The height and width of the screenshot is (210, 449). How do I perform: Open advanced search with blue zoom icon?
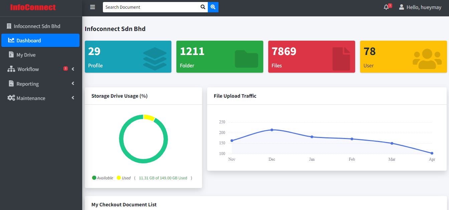[213, 7]
